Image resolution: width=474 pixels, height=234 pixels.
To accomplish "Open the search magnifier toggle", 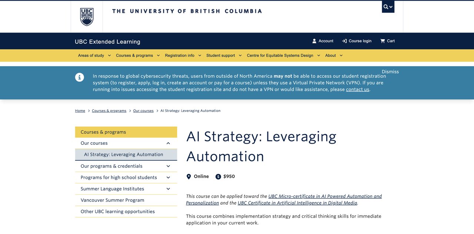I will [x=388, y=7].
